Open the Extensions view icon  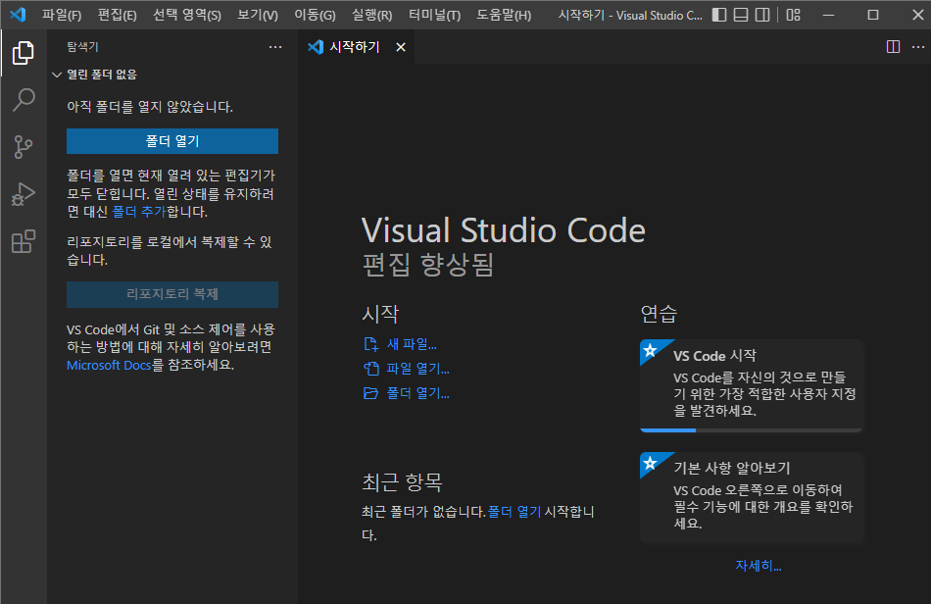click(24, 241)
